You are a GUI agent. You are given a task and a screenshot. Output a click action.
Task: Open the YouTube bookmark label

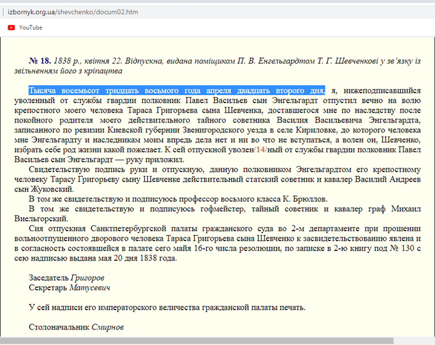[x=30, y=27]
